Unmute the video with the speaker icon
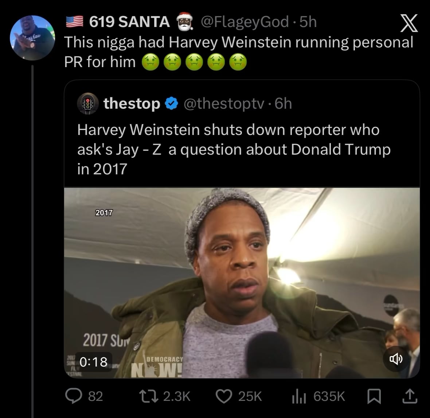430x418 pixels. click(x=396, y=359)
